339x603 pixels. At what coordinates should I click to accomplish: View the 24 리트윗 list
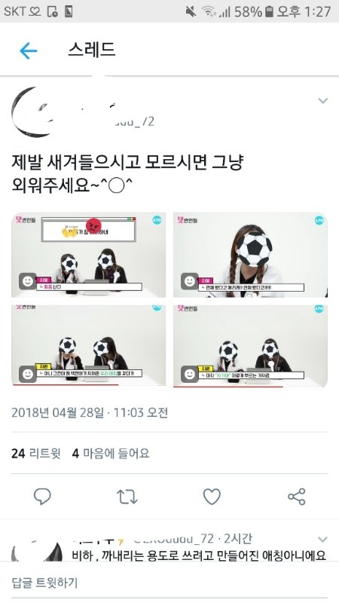click(35, 454)
